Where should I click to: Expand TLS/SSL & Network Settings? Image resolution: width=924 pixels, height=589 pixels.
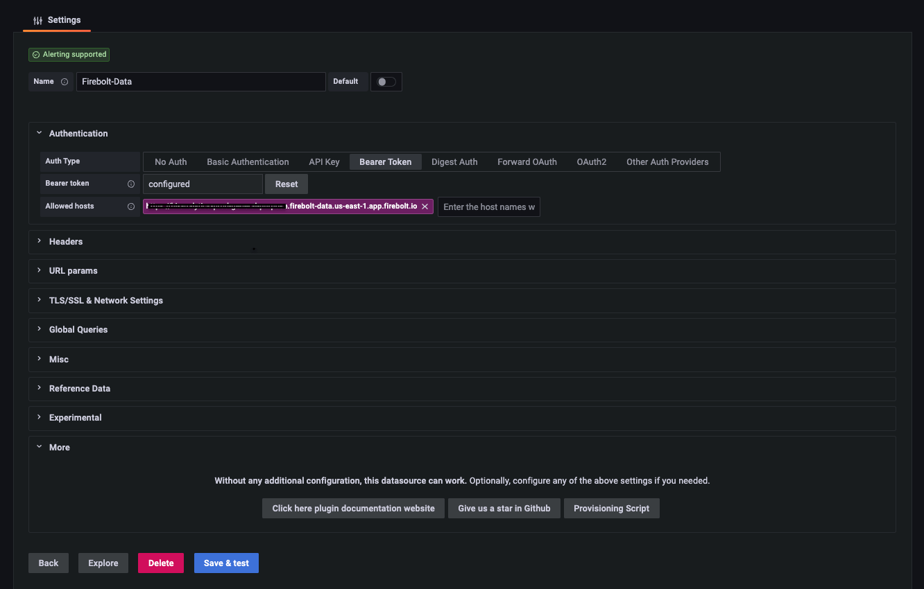[106, 300]
